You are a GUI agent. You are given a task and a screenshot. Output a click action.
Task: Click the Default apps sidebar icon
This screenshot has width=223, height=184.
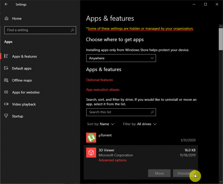point(6,68)
